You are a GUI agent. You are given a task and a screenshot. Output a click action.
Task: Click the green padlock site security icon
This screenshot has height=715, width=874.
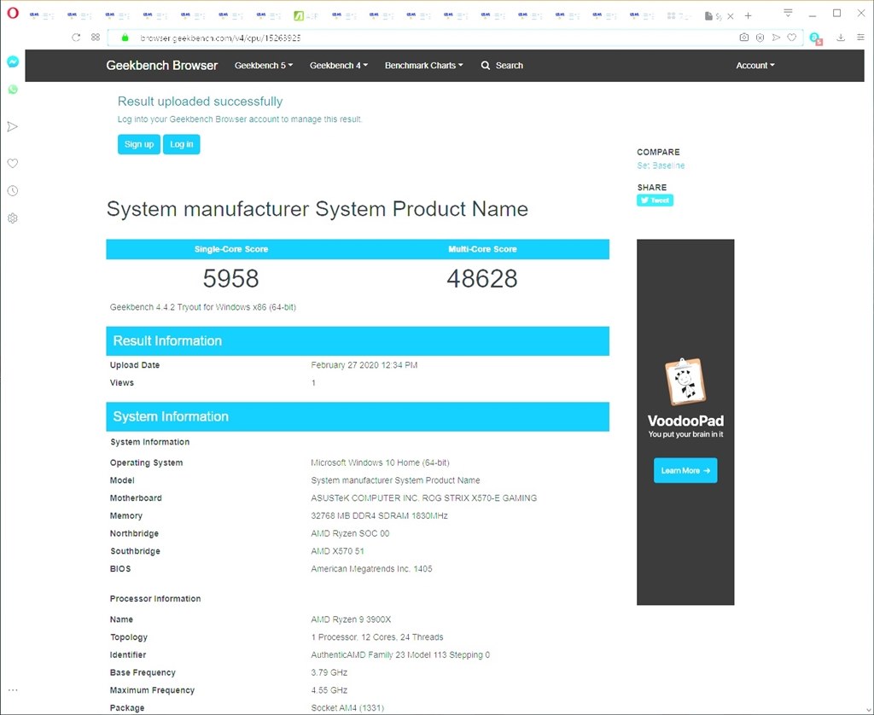[x=125, y=38]
